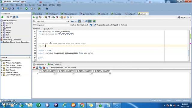Click the Skip button
The height and width of the screenshot is (108, 192).
(x=78, y=25)
